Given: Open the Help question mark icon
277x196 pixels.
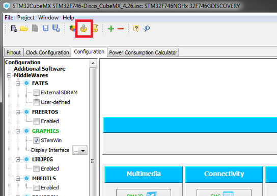Looking at the screenshot, I should coord(136,29).
